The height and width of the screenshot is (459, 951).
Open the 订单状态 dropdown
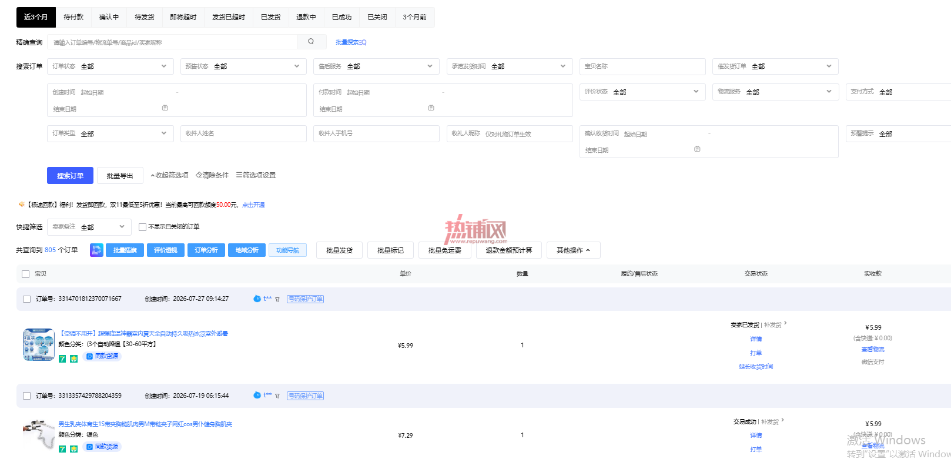pos(110,66)
